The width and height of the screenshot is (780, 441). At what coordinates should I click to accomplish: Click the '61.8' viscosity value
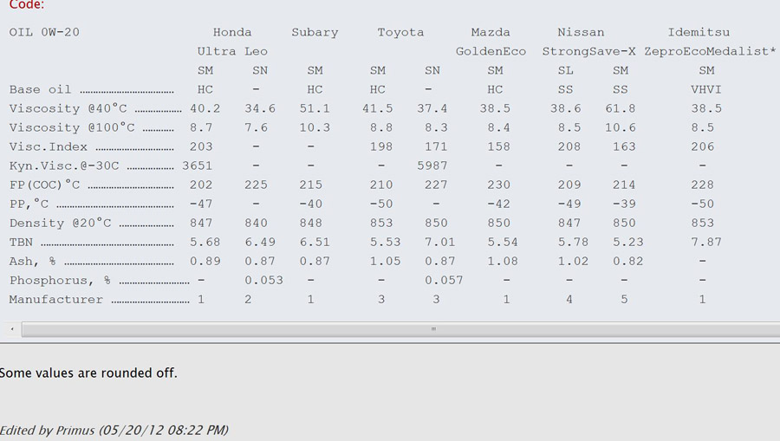point(621,108)
